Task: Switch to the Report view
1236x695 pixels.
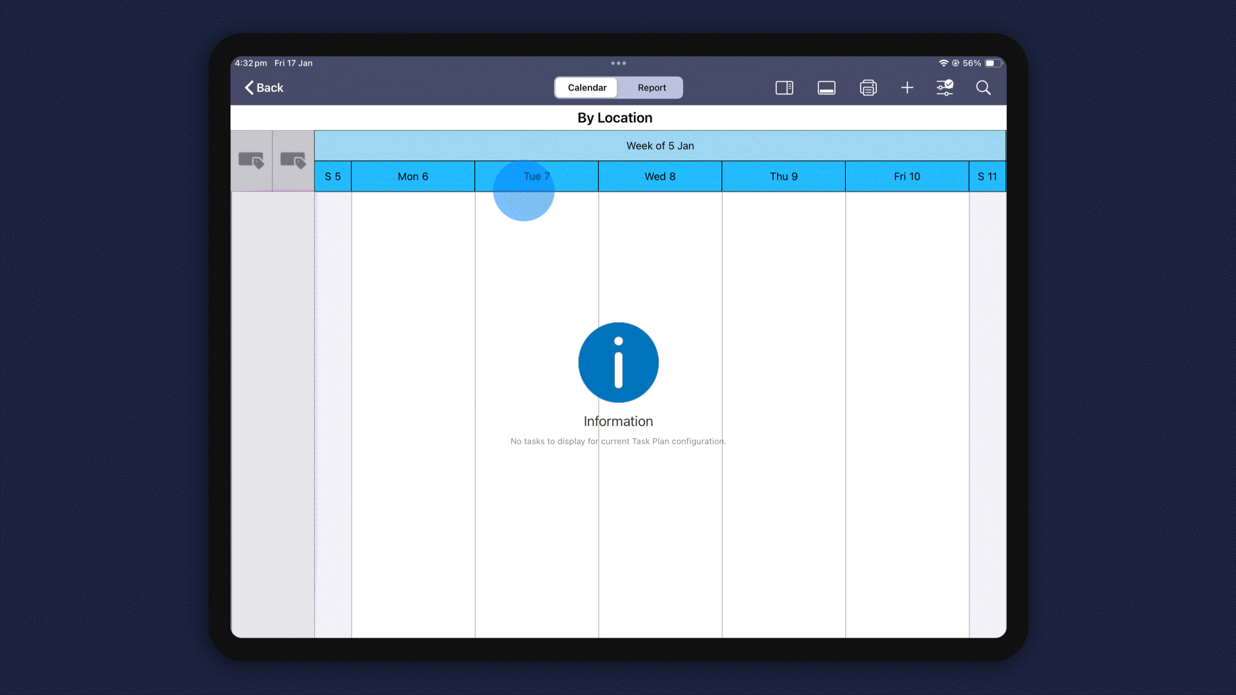Action: [x=651, y=88]
